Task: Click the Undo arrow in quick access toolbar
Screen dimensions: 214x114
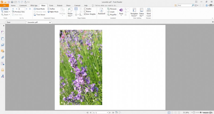Action: [x=19, y=2]
